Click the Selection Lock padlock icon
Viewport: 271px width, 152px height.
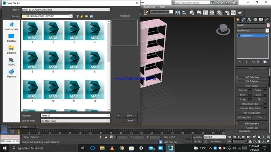click(105, 137)
